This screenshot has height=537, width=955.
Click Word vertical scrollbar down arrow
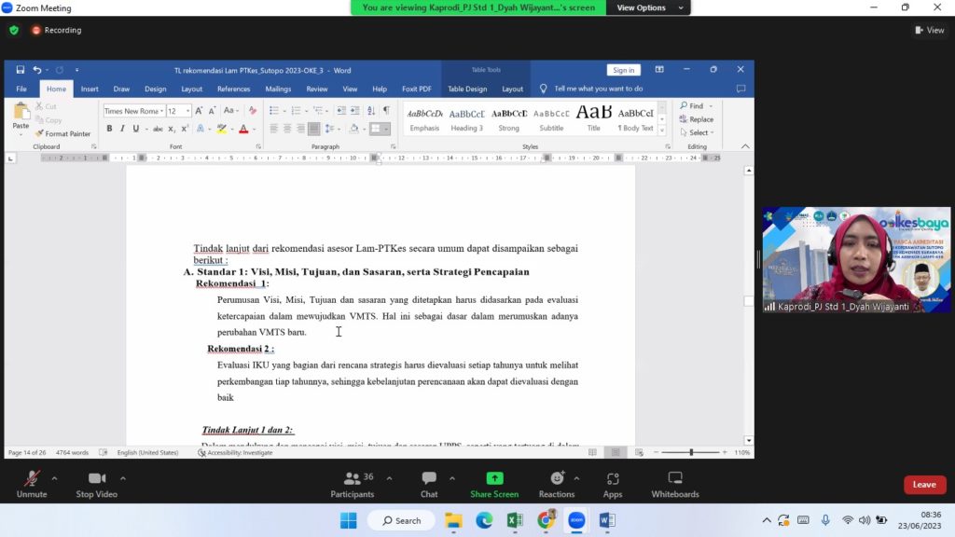[749, 441]
